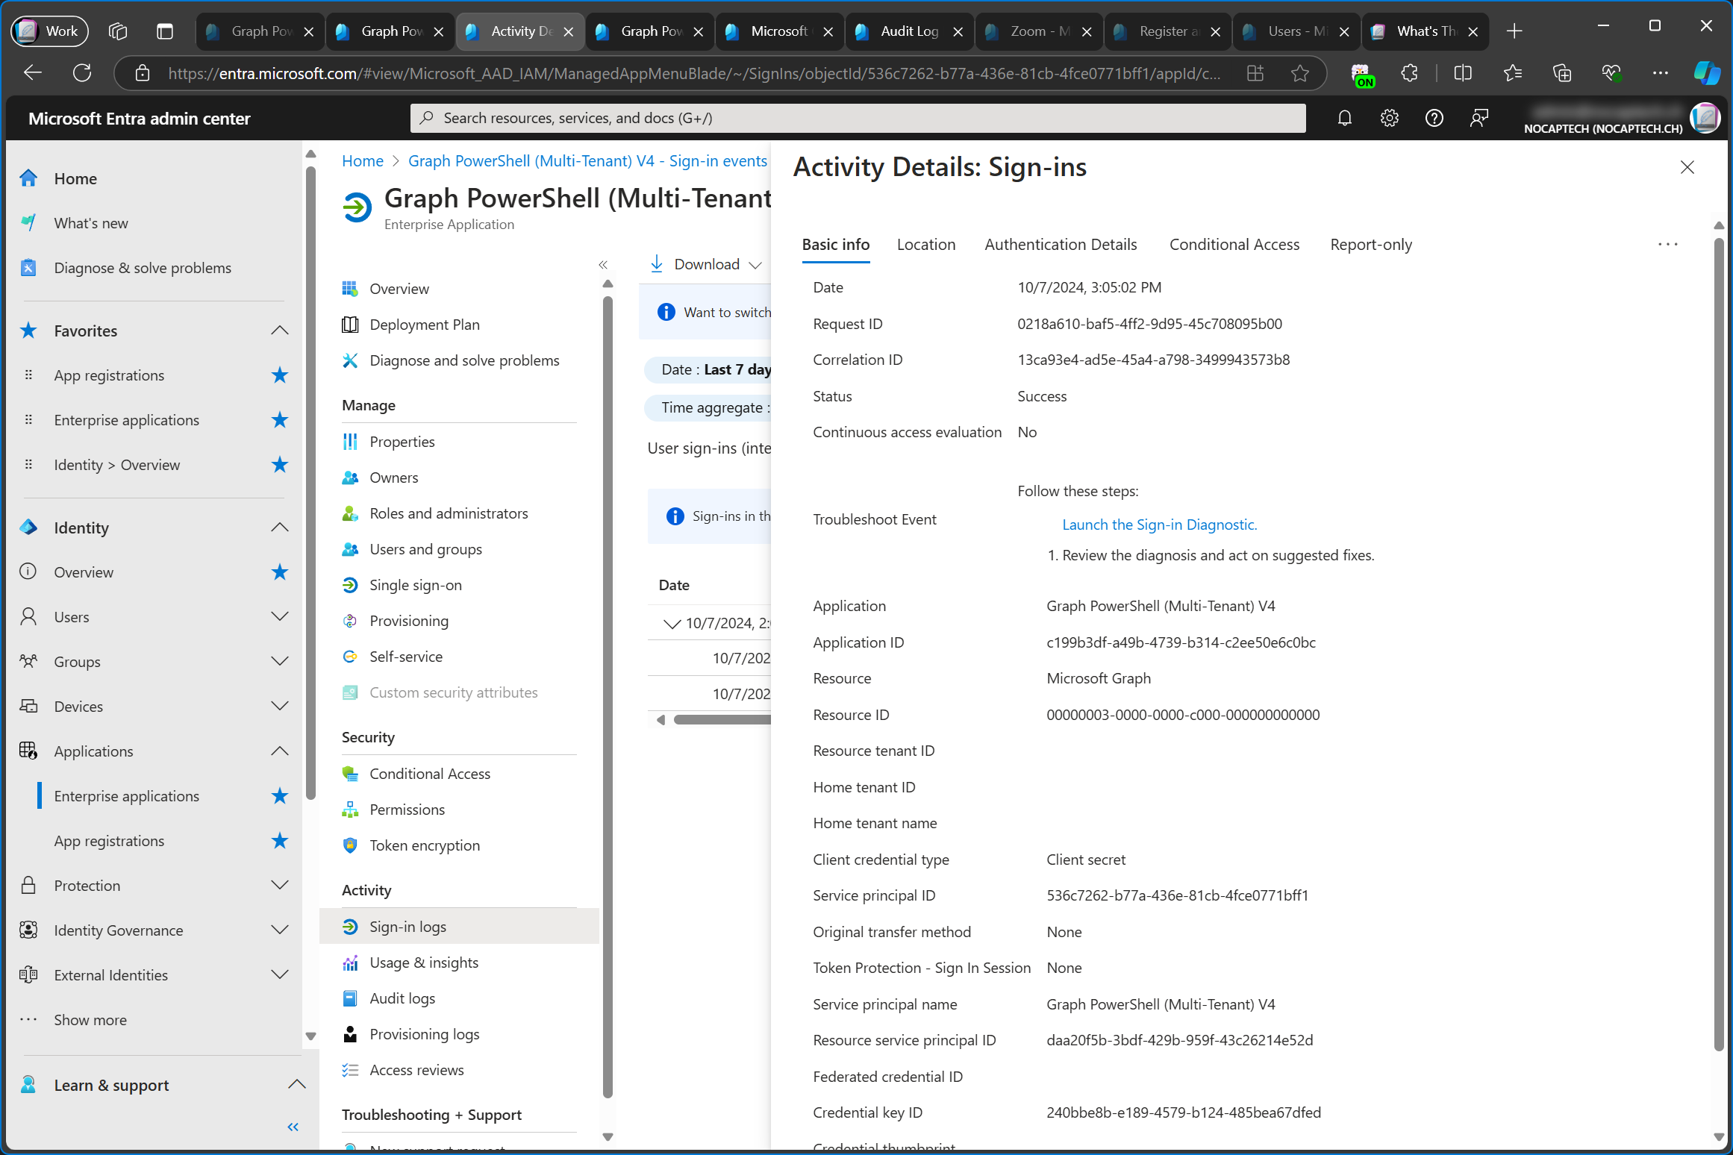Open Graph PowerShell Sign-in events breadcrumb
This screenshot has width=1733, height=1155.
click(587, 161)
